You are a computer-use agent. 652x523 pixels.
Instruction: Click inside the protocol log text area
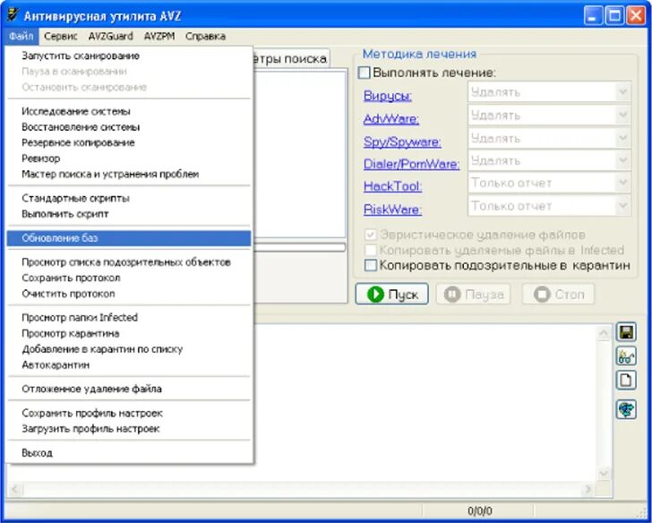[x=425, y=401]
